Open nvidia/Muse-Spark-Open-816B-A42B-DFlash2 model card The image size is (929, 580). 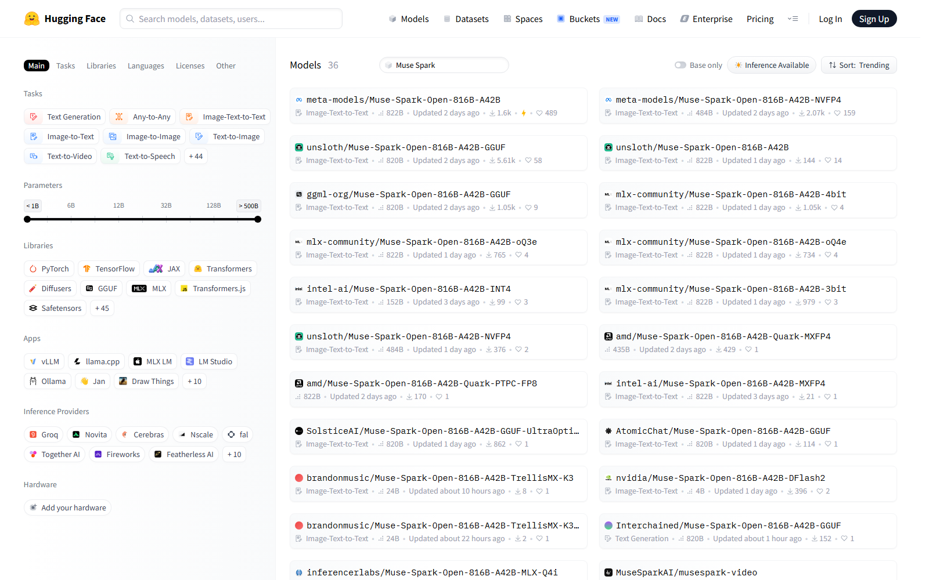[x=748, y=484]
